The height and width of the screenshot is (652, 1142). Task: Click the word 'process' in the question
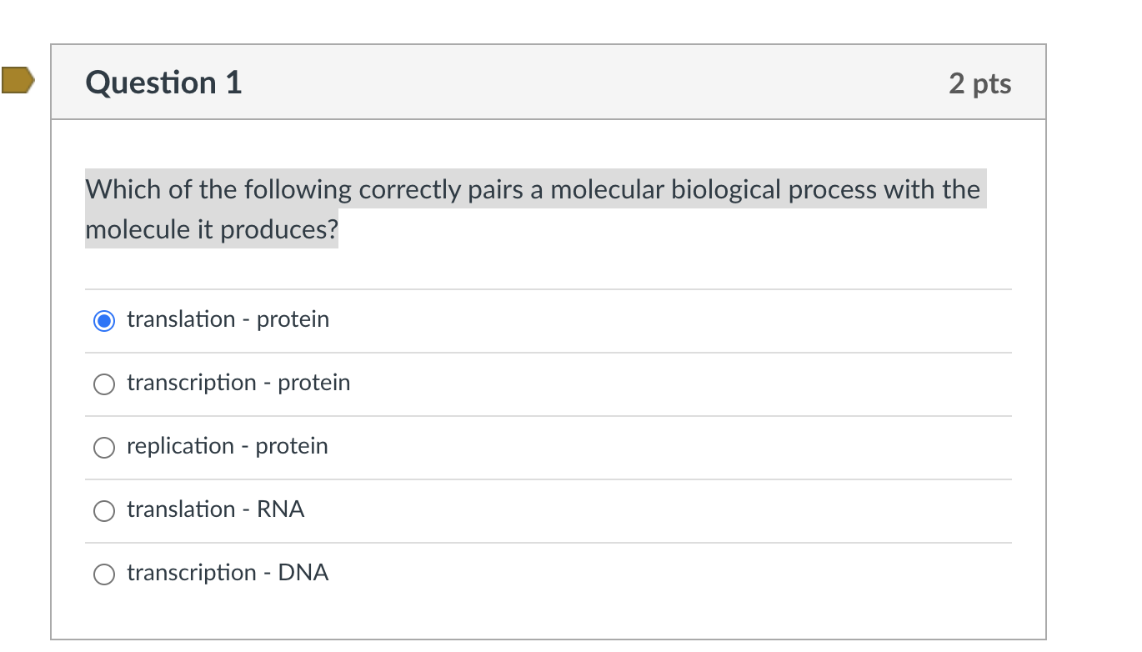[833, 190]
